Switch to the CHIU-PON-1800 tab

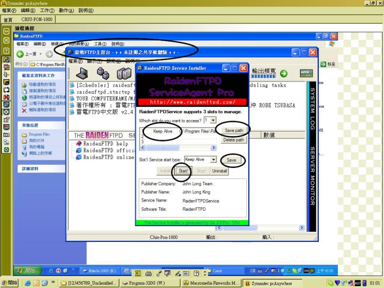click(x=37, y=19)
